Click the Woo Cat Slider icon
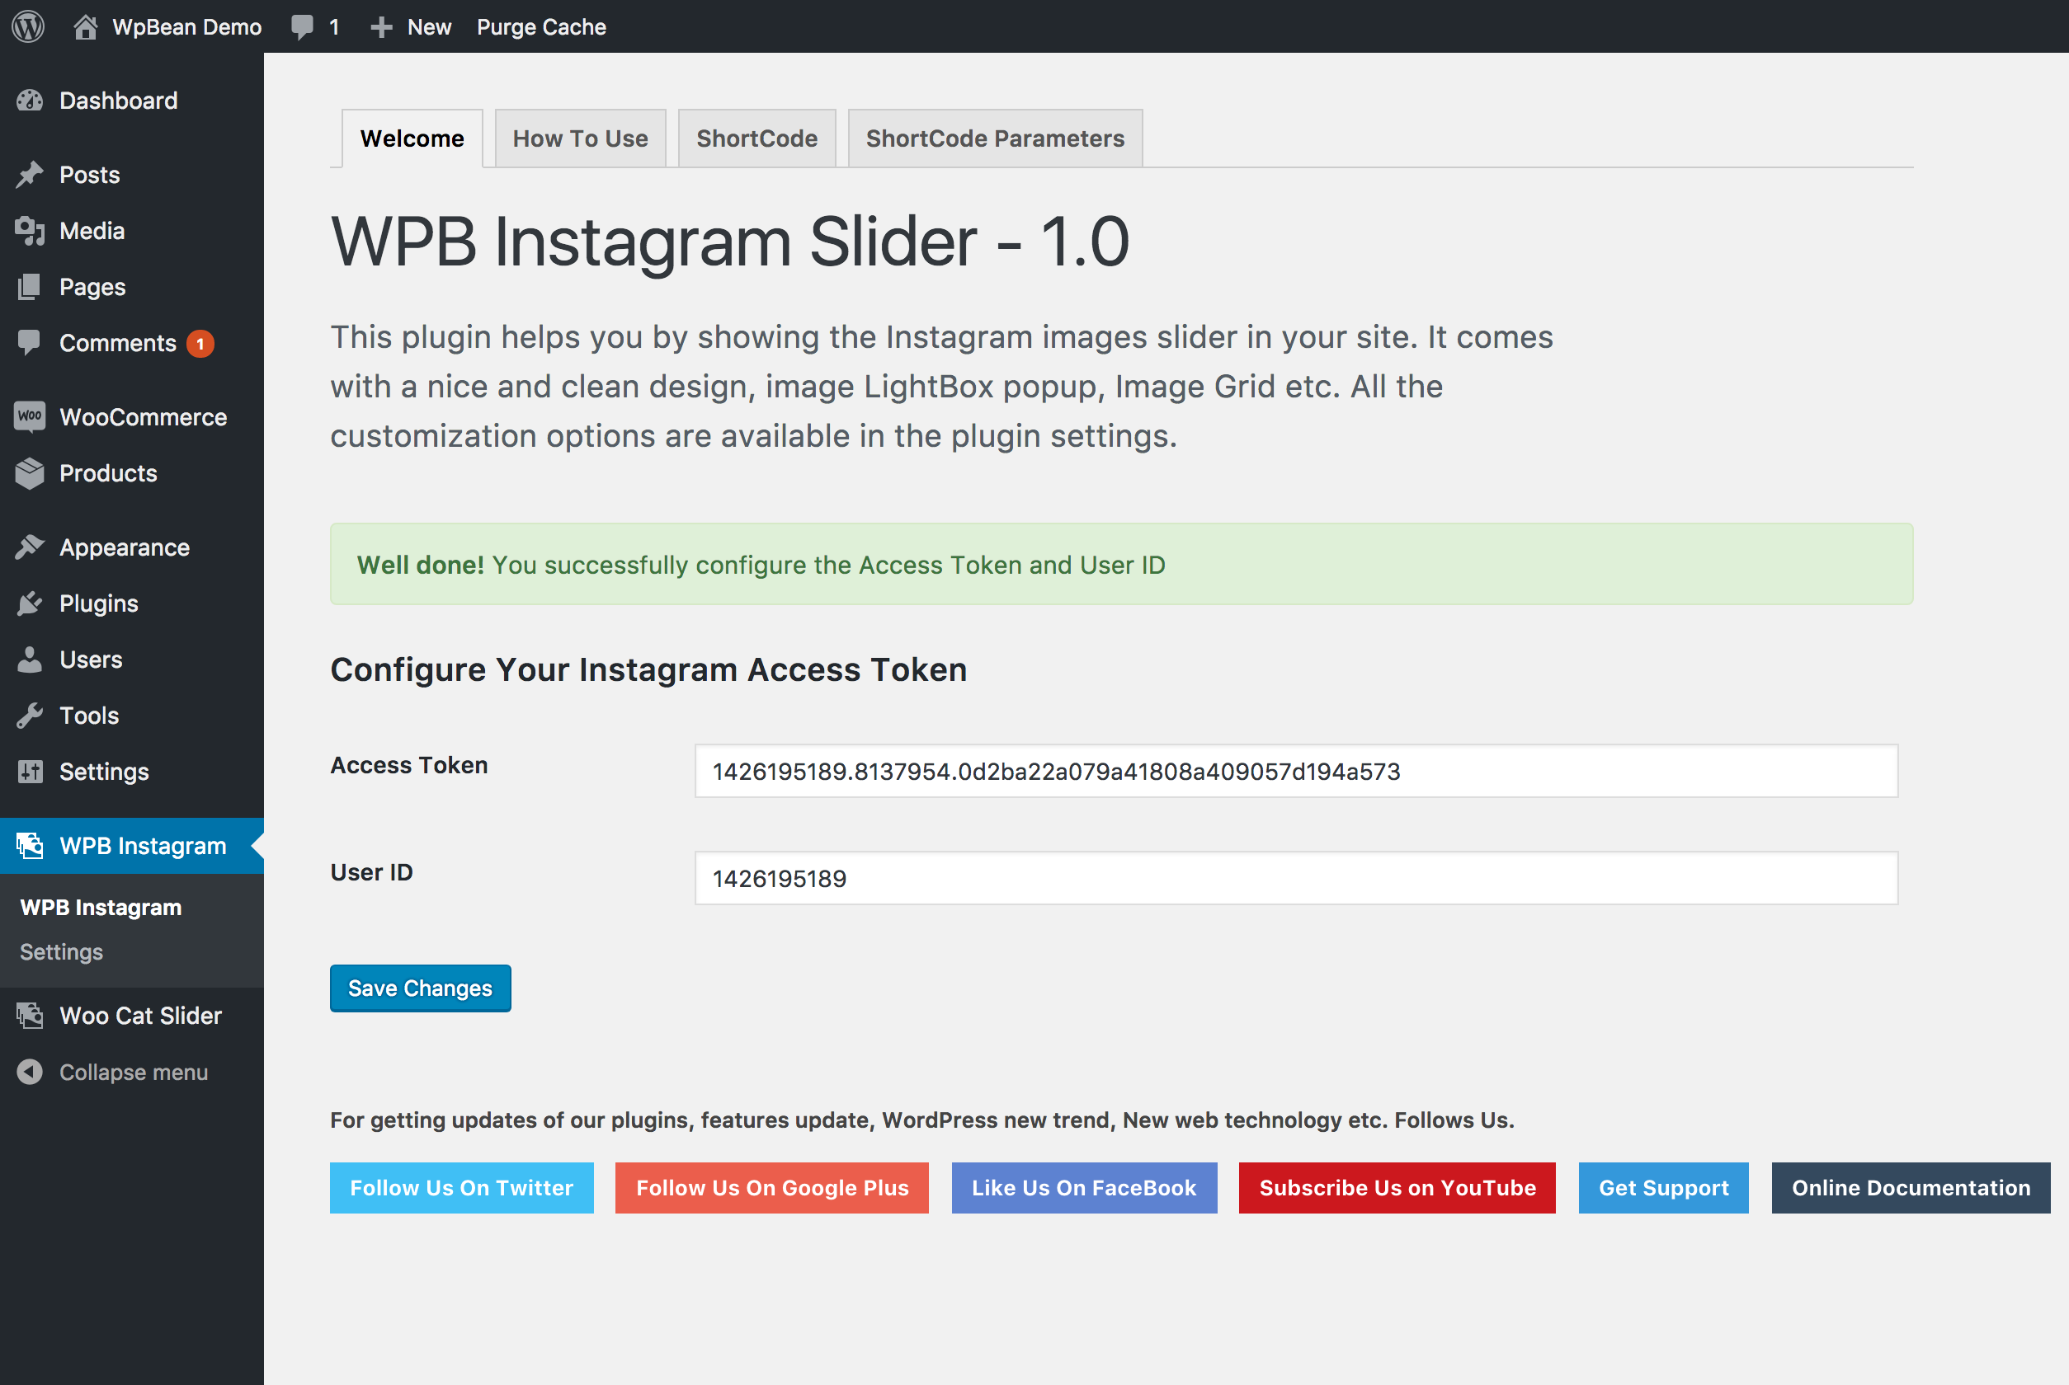The image size is (2069, 1385). (x=29, y=1016)
